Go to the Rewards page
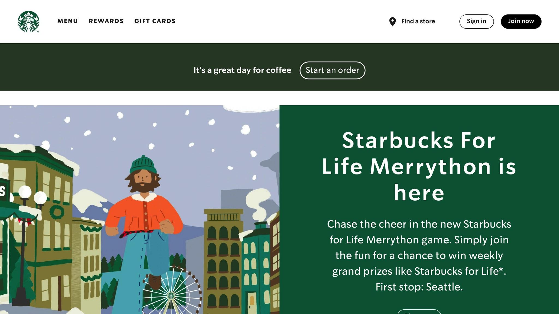The height and width of the screenshot is (314, 559). tap(106, 21)
